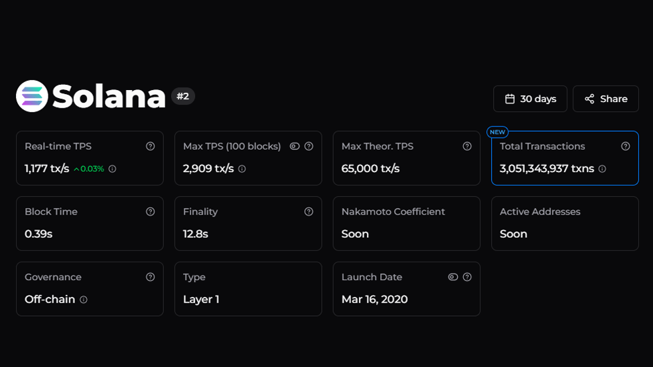
Task: Select the Layer 1 type value
Action: (x=201, y=299)
